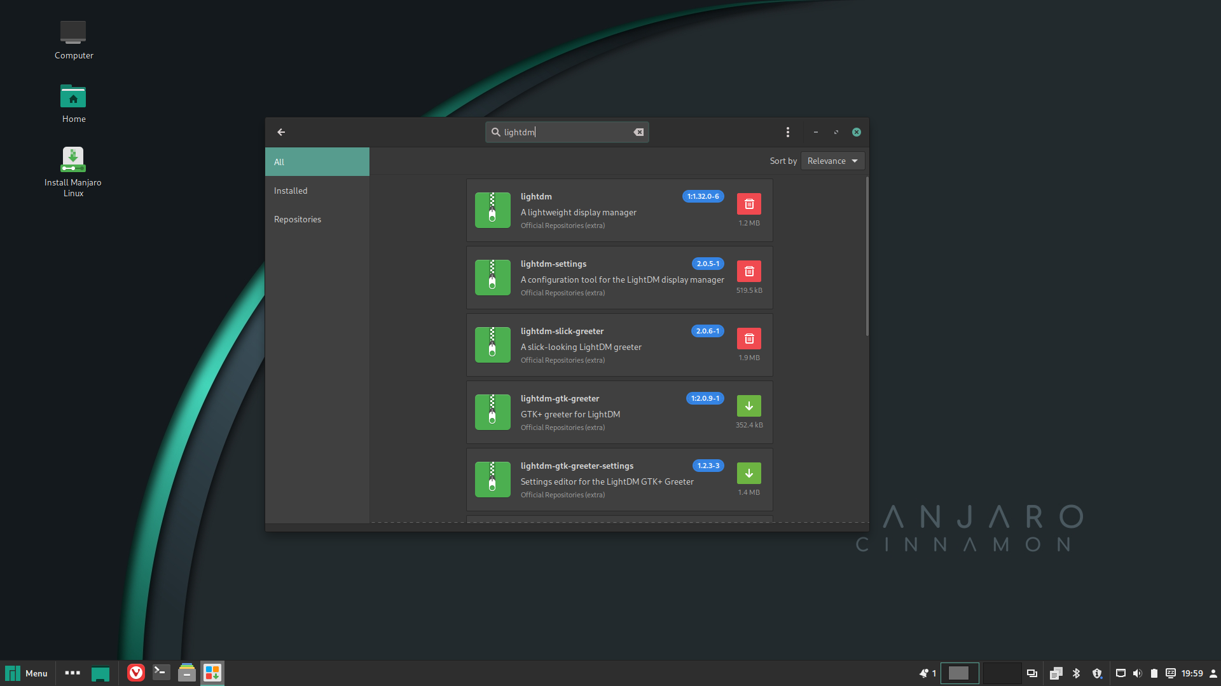Open Terminal from the taskbar
This screenshot has width=1221, height=686.
161,673
